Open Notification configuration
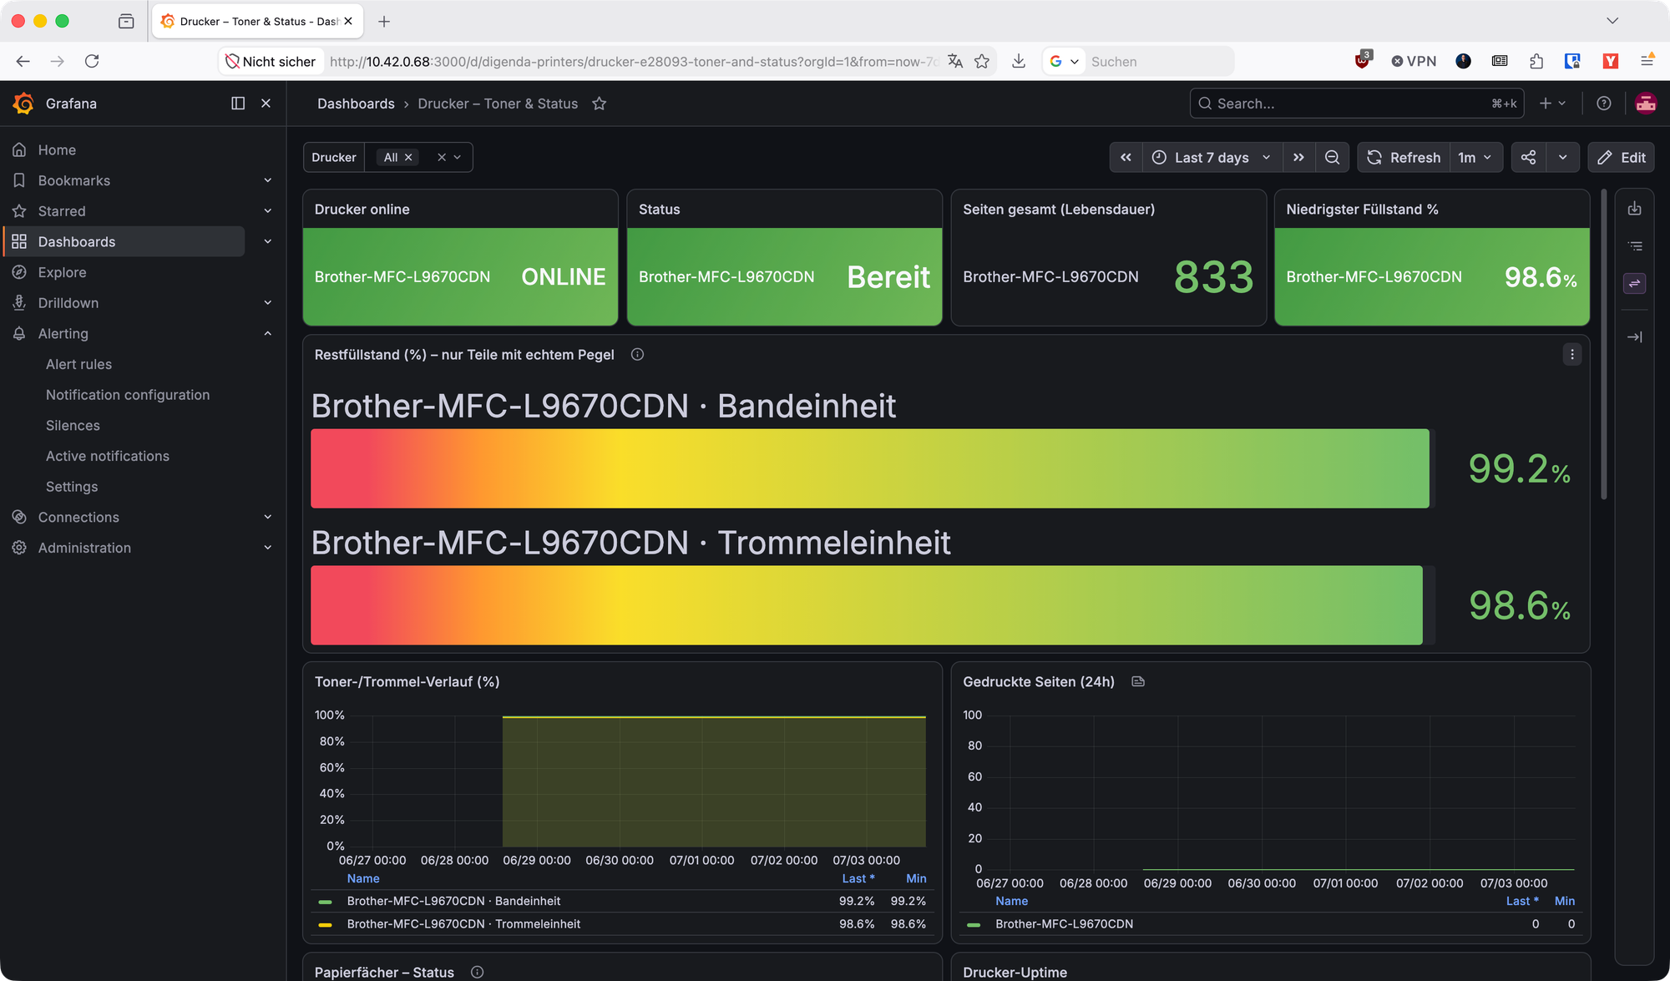The height and width of the screenshot is (981, 1670). pos(128,395)
